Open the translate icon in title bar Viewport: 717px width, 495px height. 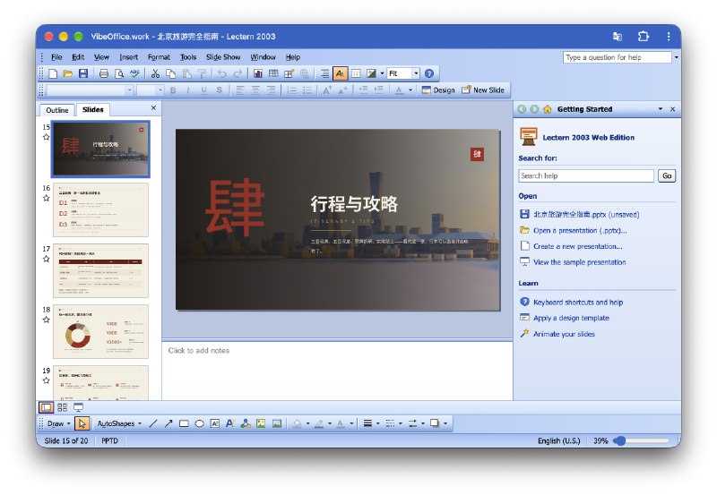coord(618,37)
